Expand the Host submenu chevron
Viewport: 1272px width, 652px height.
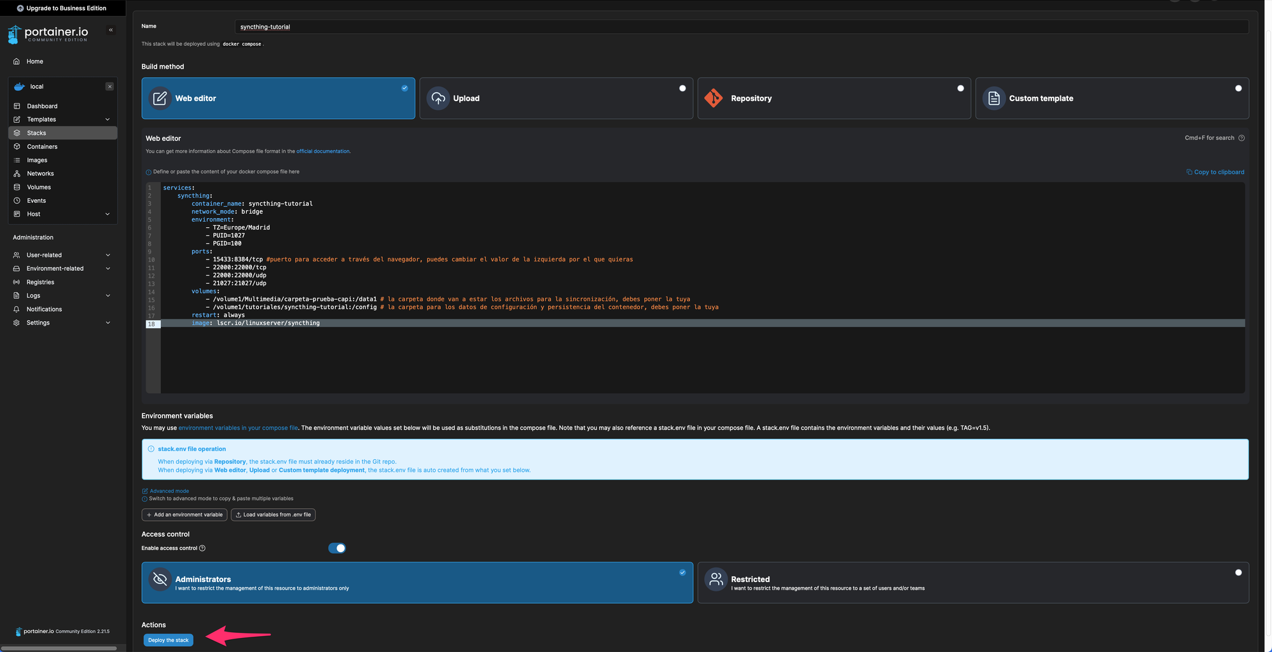pyautogui.click(x=107, y=214)
